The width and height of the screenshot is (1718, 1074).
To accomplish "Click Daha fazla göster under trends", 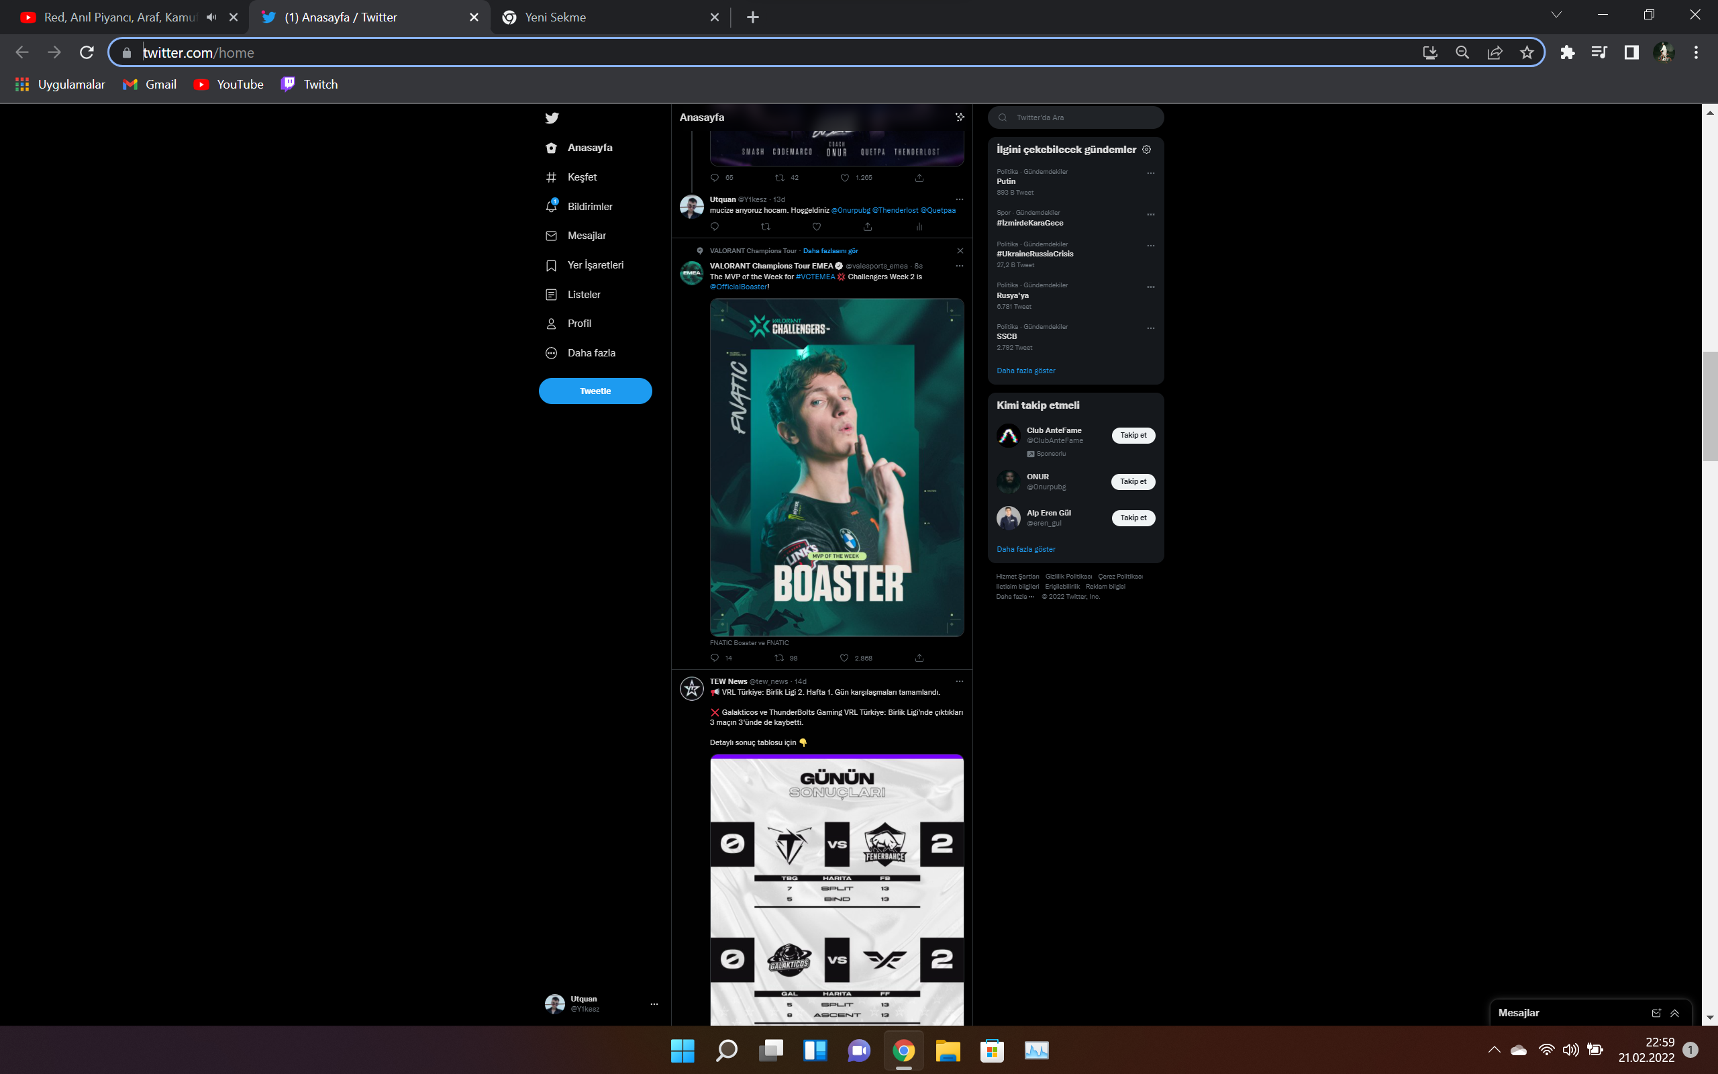I will click(x=1025, y=371).
